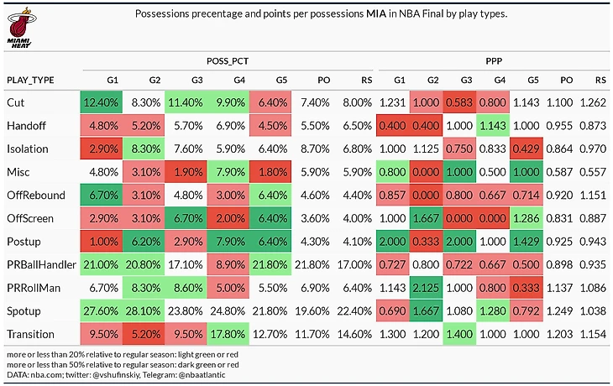Screen dimensions: 613x386
Task: Click the chart title text
Action: pyautogui.click(x=321, y=14)
